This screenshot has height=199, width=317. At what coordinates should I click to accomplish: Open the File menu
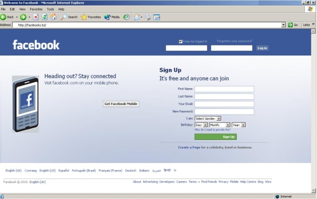click(3, 10)
